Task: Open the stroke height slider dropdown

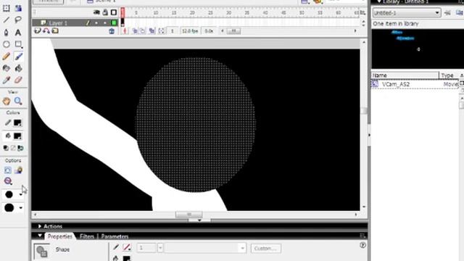Action: pyautogui.click(x=160, y=248)
